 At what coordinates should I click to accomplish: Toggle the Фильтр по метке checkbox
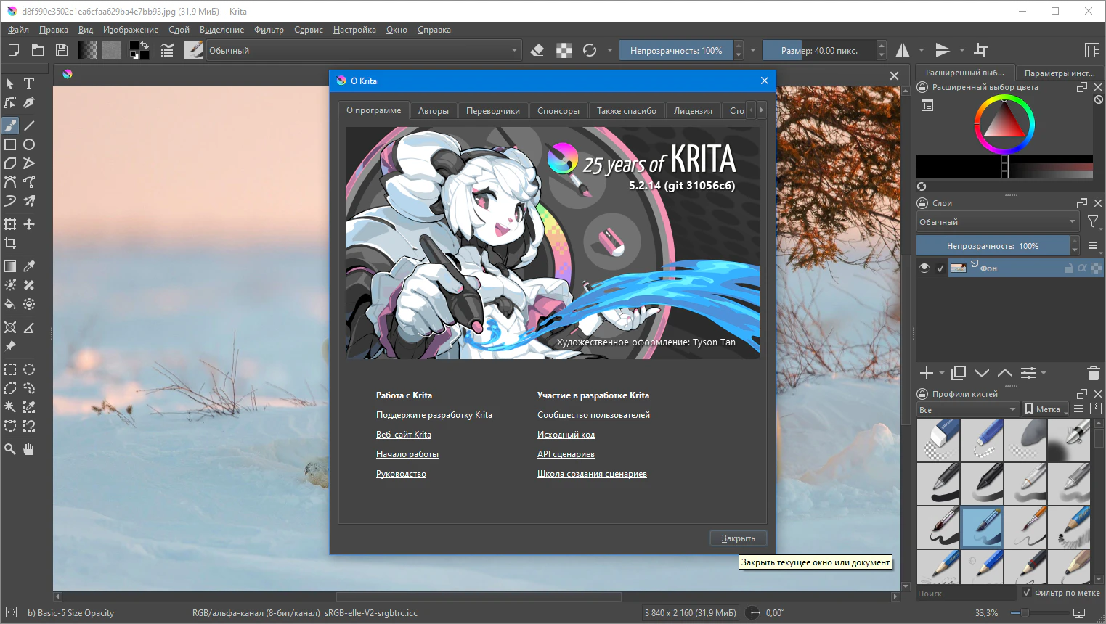click(x=1026, y=593)
